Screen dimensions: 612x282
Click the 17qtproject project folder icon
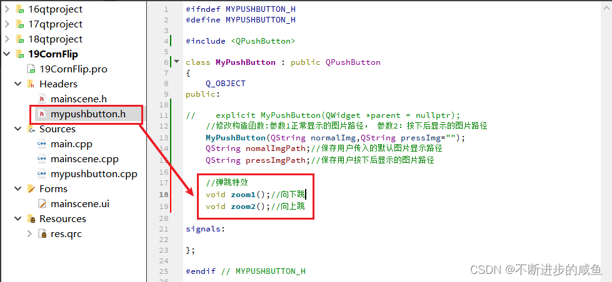(20, 24)
